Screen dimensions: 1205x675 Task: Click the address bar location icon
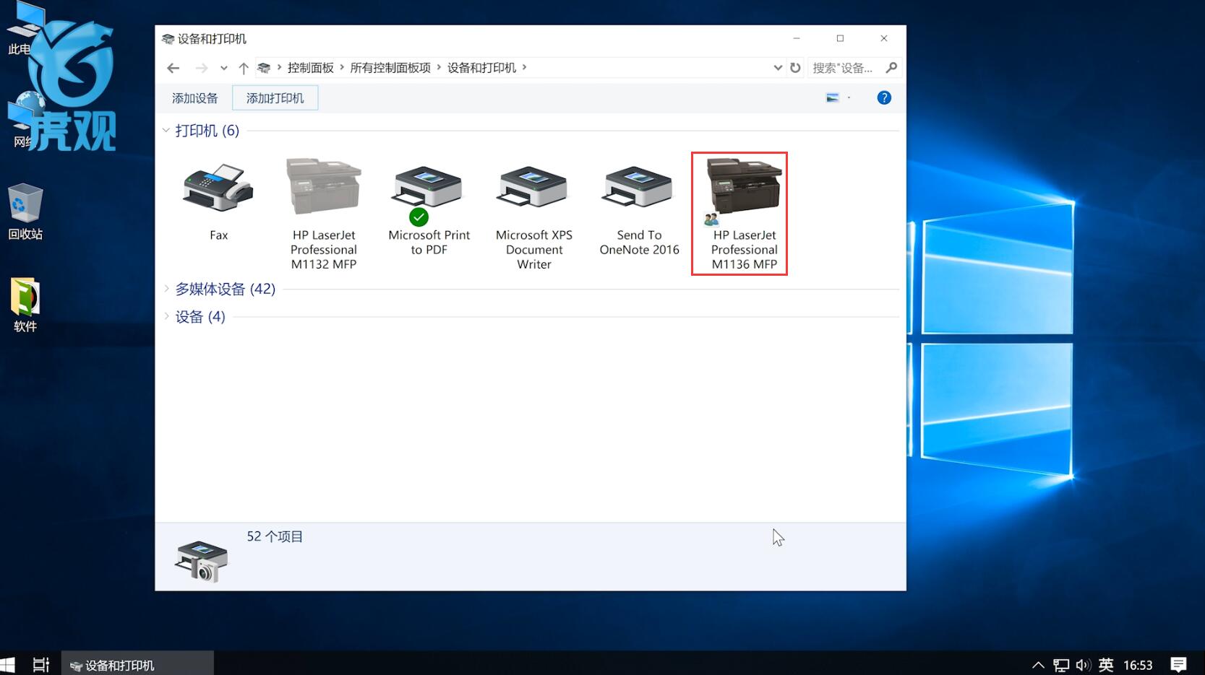point(264,68)
